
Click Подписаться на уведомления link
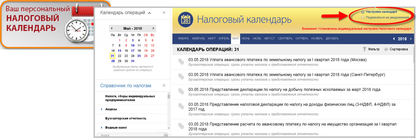click(x=387, y=17)
